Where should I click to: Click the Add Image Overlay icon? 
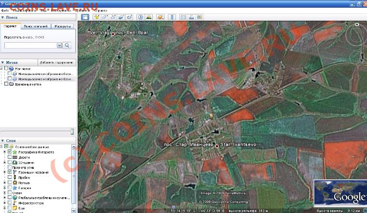point(121,17)
